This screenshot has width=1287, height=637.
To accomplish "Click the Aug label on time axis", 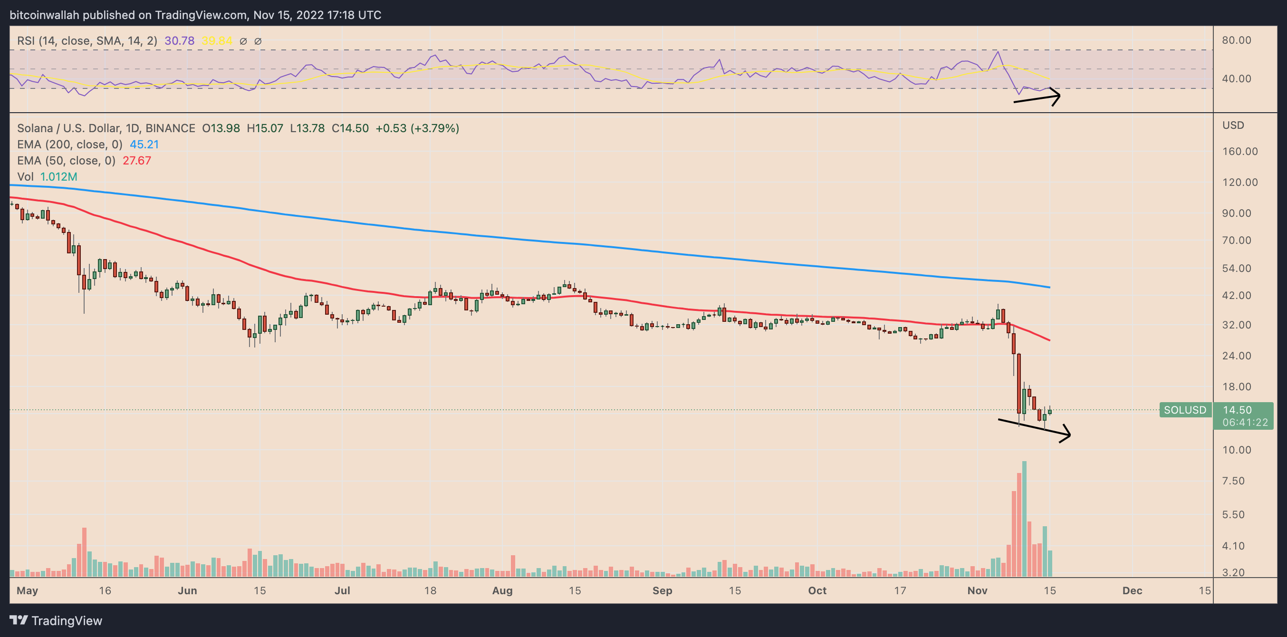I will pyautogui.click(x=502, y=590).
